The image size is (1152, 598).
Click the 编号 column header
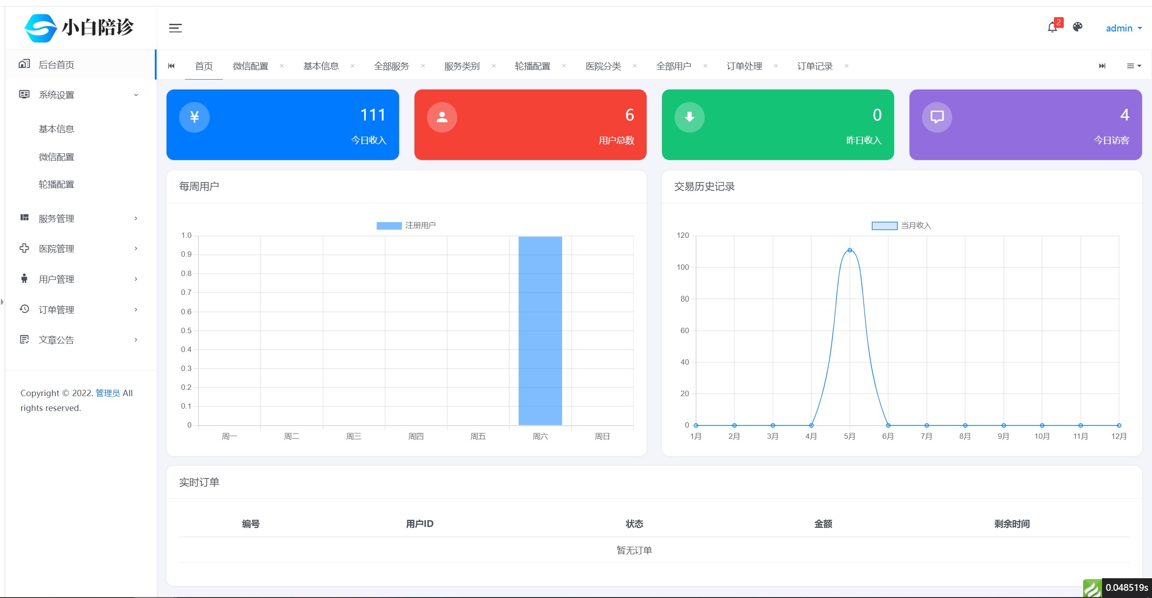pyautogui.click(x=251, y=524)
